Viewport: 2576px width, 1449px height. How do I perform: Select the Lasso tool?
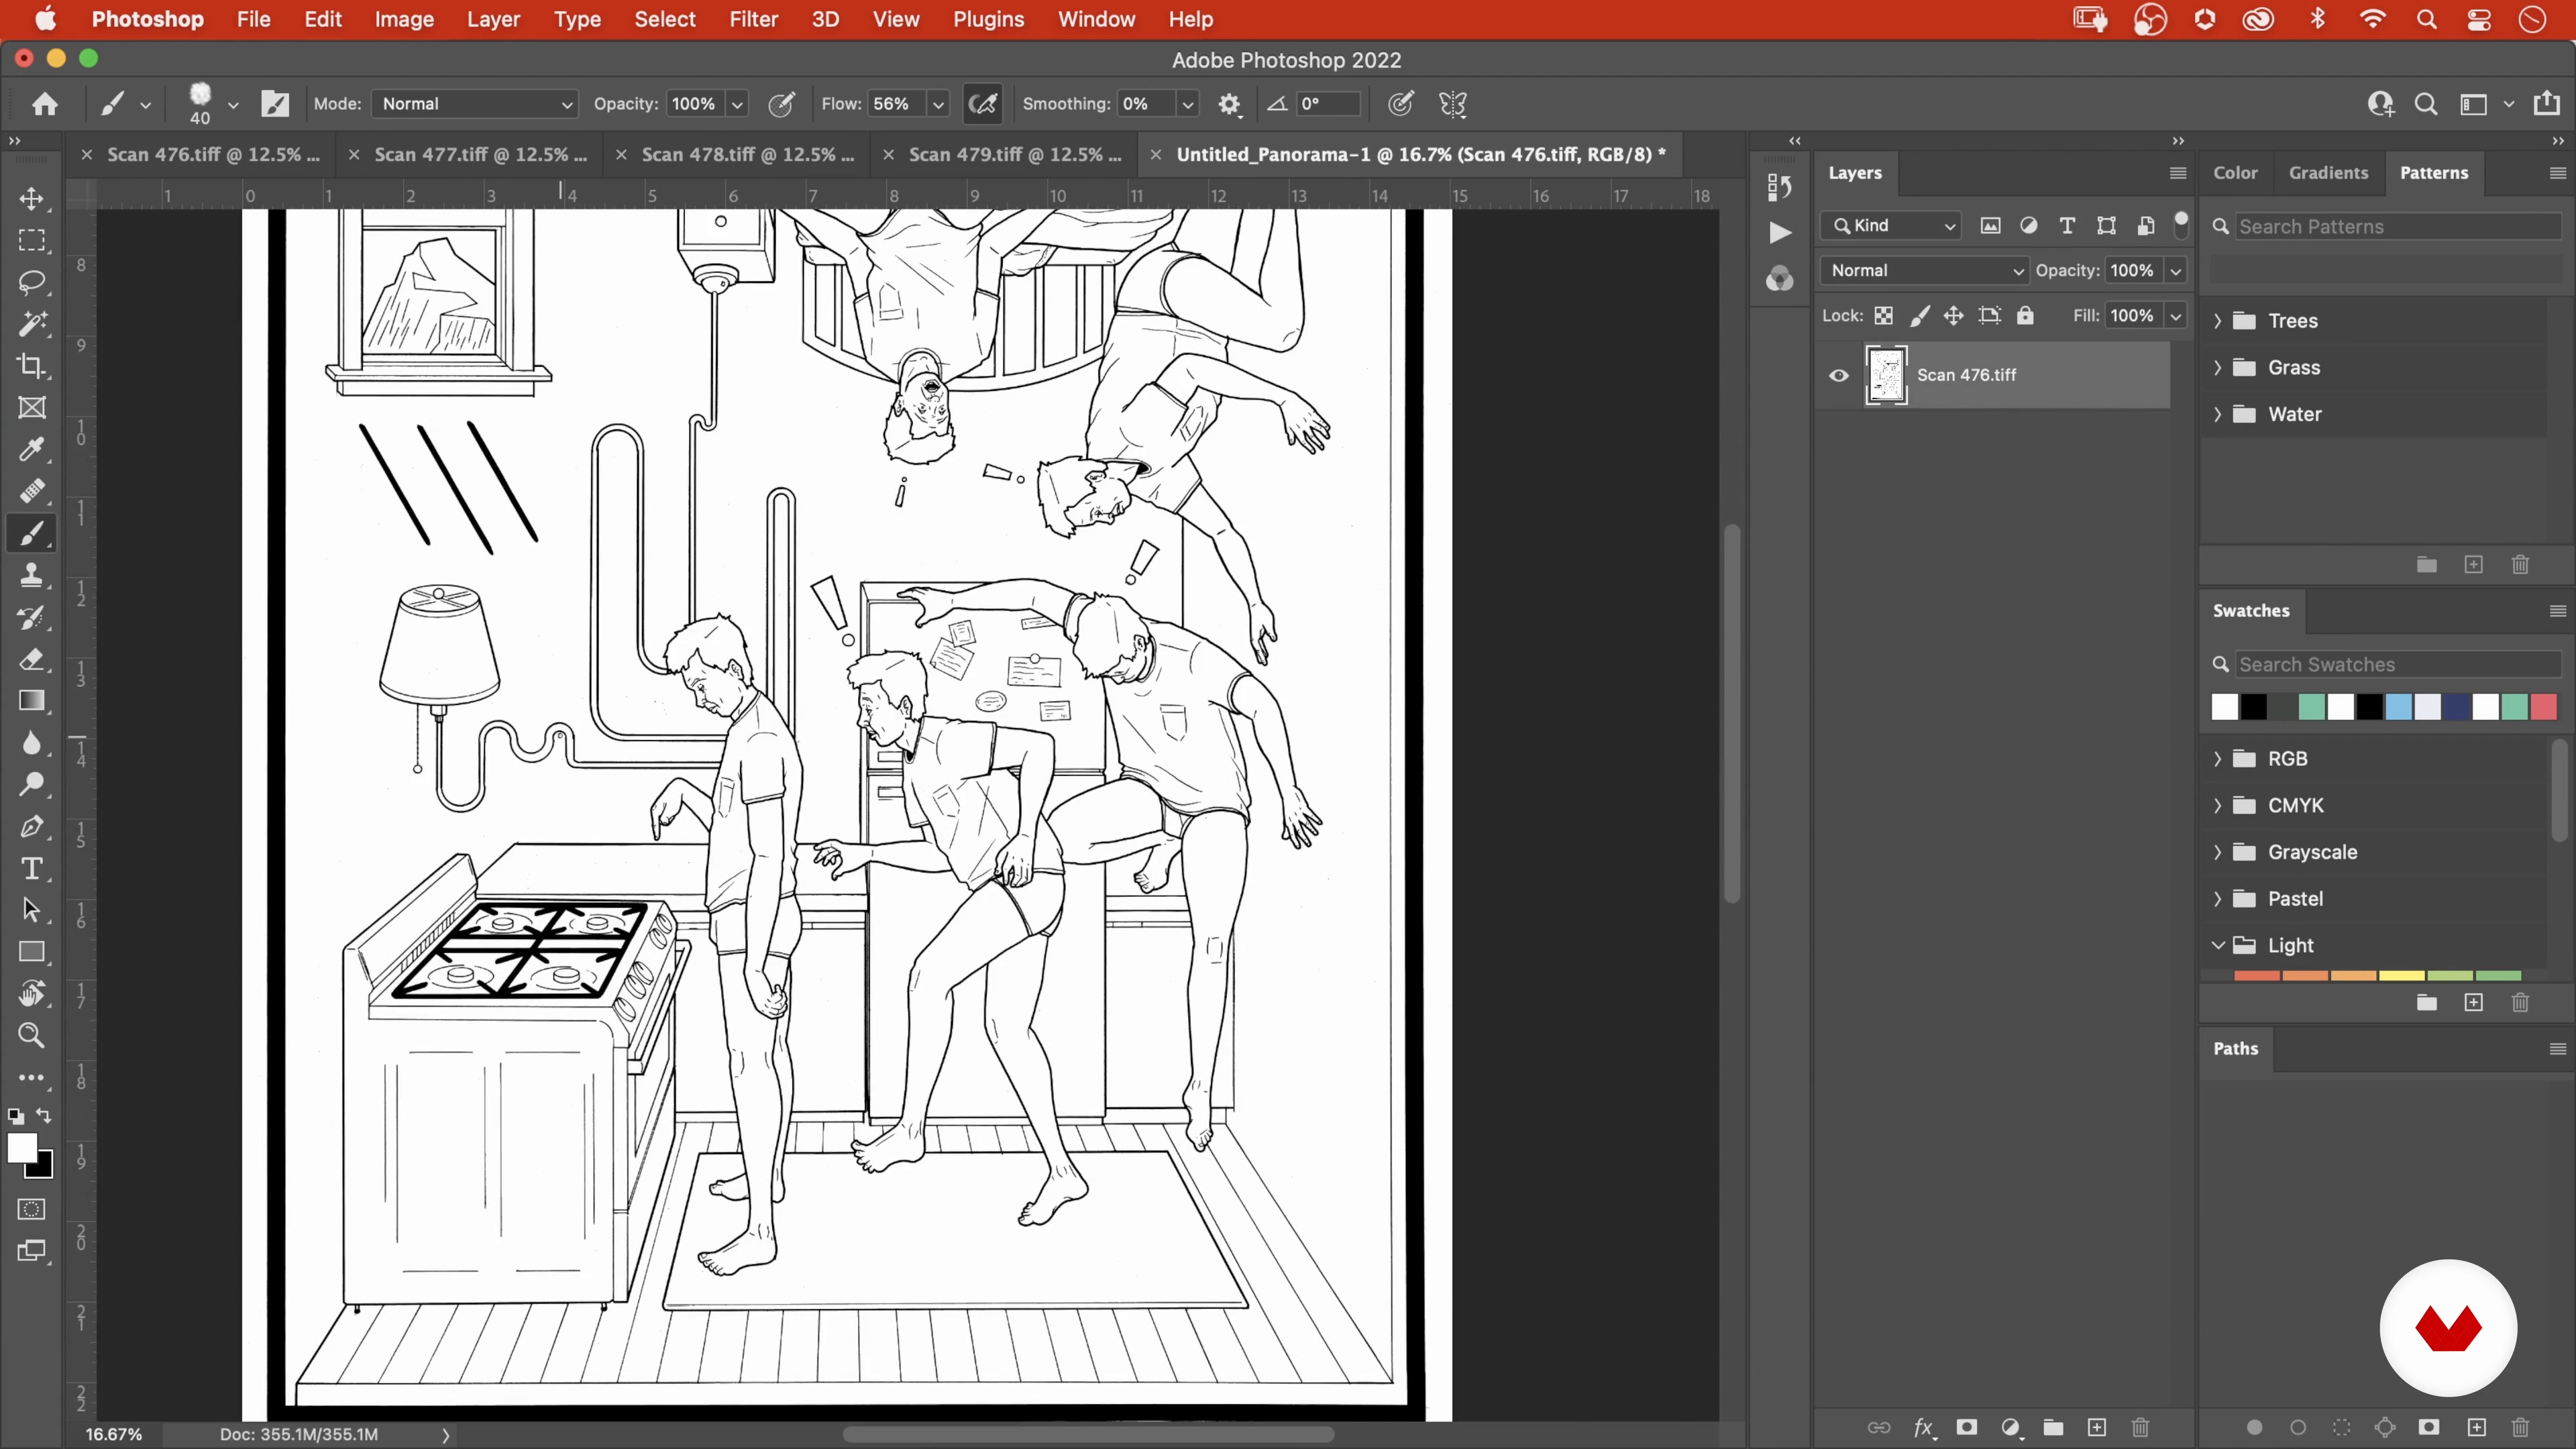coord(32,282)
